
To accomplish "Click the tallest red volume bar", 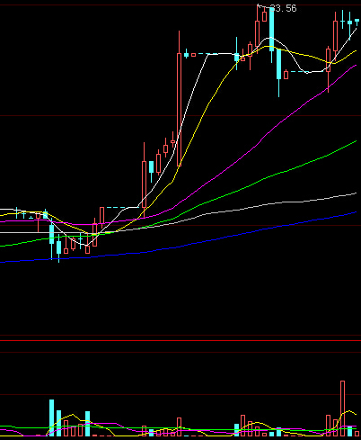I will tap(342, 409).
